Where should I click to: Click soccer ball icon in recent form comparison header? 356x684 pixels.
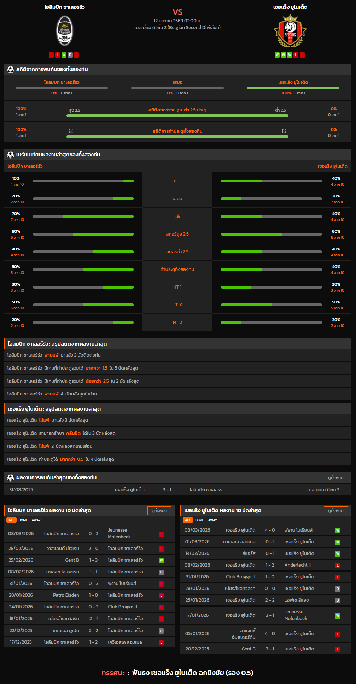tap(11, 155)
